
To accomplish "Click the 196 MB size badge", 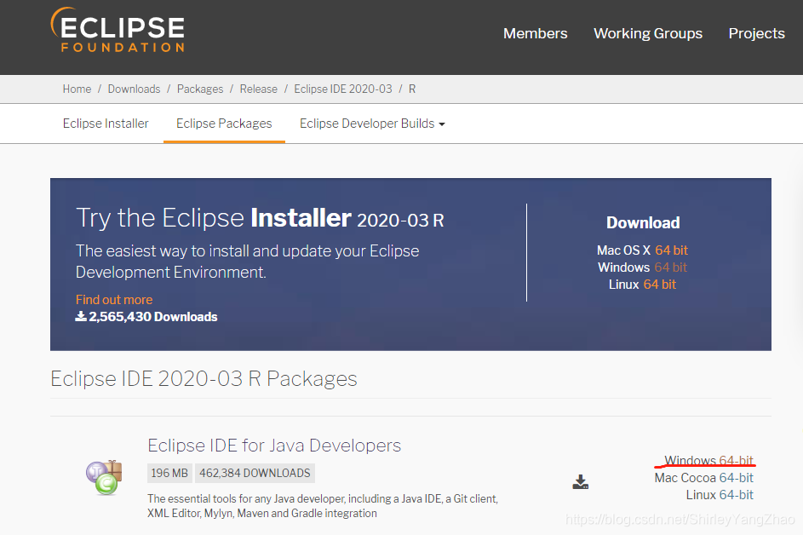I will tap(169, 473).
